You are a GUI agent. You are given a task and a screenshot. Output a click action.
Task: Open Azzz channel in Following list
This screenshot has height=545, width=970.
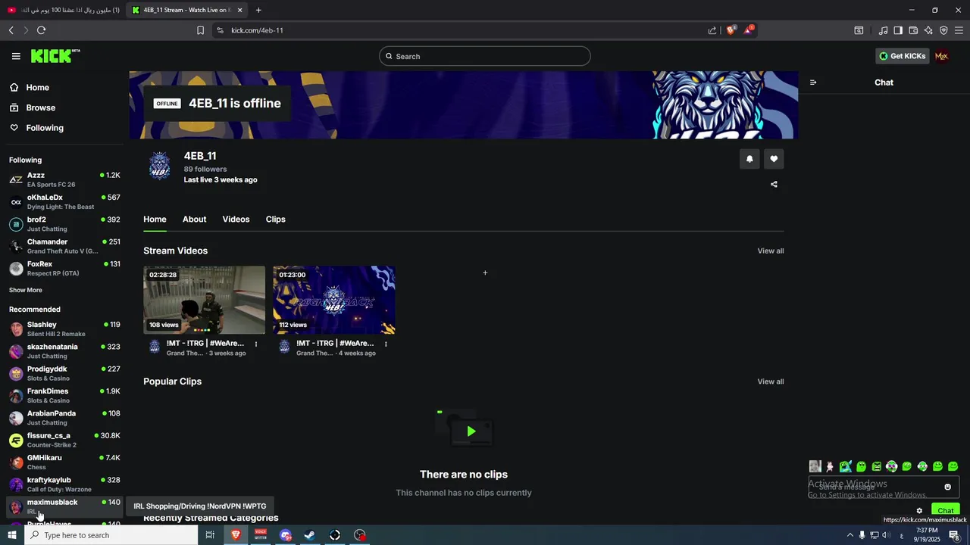(64, 179)
